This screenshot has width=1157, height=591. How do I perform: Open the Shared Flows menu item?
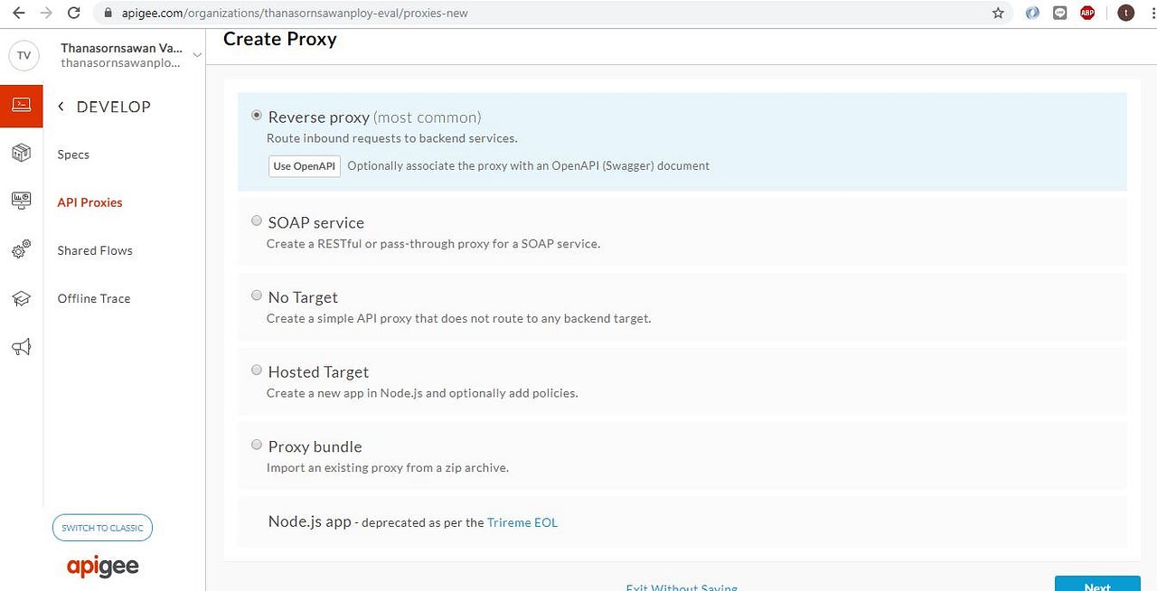click(95, 250)
